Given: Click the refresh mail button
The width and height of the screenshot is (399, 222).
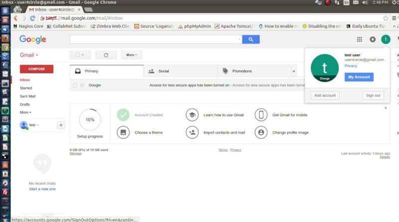Looking at the screenshot, I should pyautogui.click(x=106, y=55).
